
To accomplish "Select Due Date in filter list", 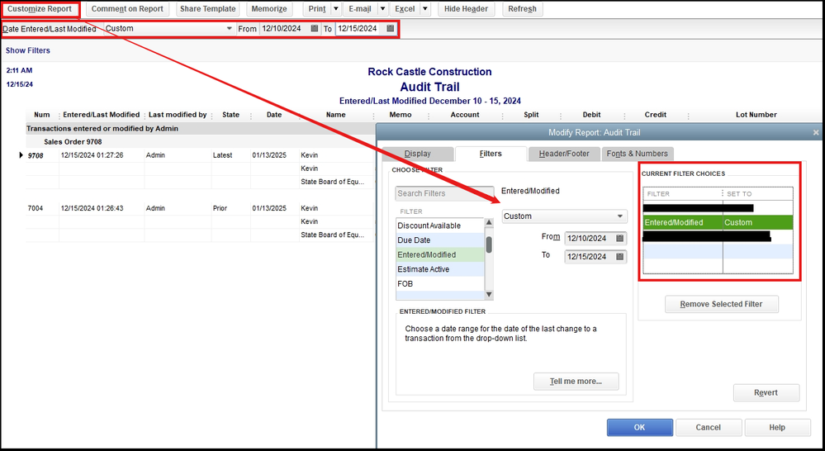I will [440, 240].
